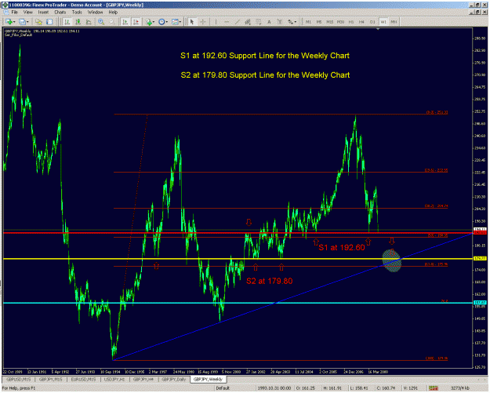490x393 pixels.
Task: Expand the New Chart dropdown arrow
Action: pos(14,22)
